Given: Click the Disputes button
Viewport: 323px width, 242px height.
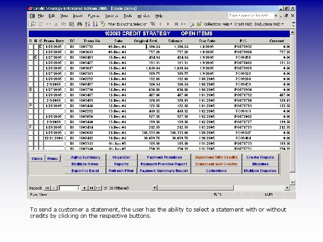Looking at the screenshot, I should click(x=260, y=164).
